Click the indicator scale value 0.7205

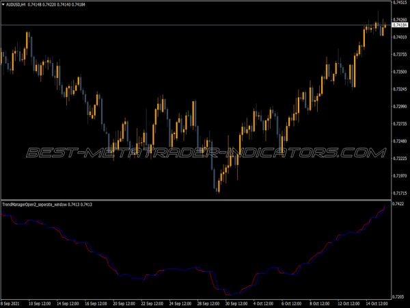pyautogui.click(x=398, y=297)
